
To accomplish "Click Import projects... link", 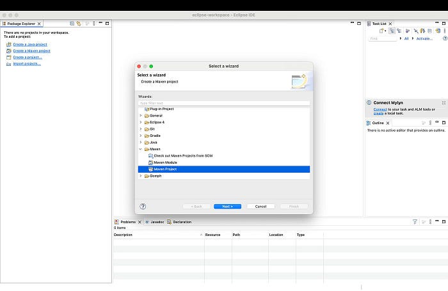I will point(27,64).
